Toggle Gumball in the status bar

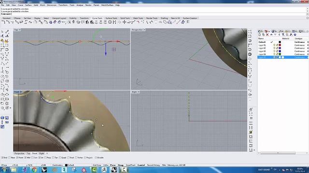[141, 165]
